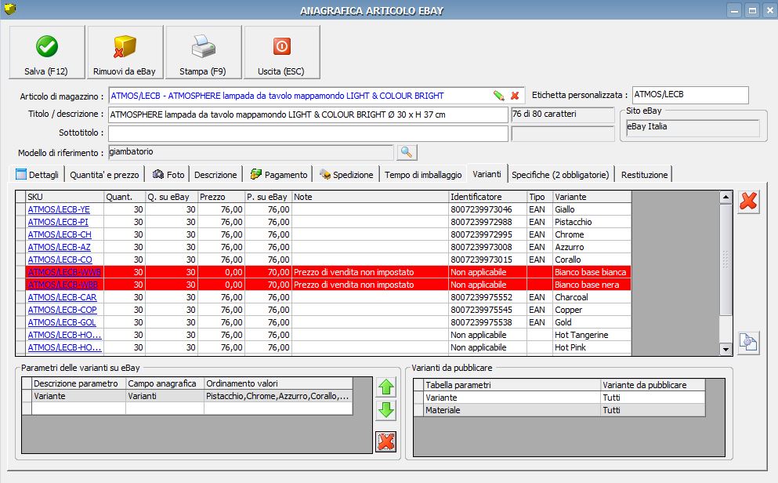The width and height of the screenshot is (778, 483).
Task: Open the ATMOS/LECB-YE SKU link
Action: (x=59, y=209)
